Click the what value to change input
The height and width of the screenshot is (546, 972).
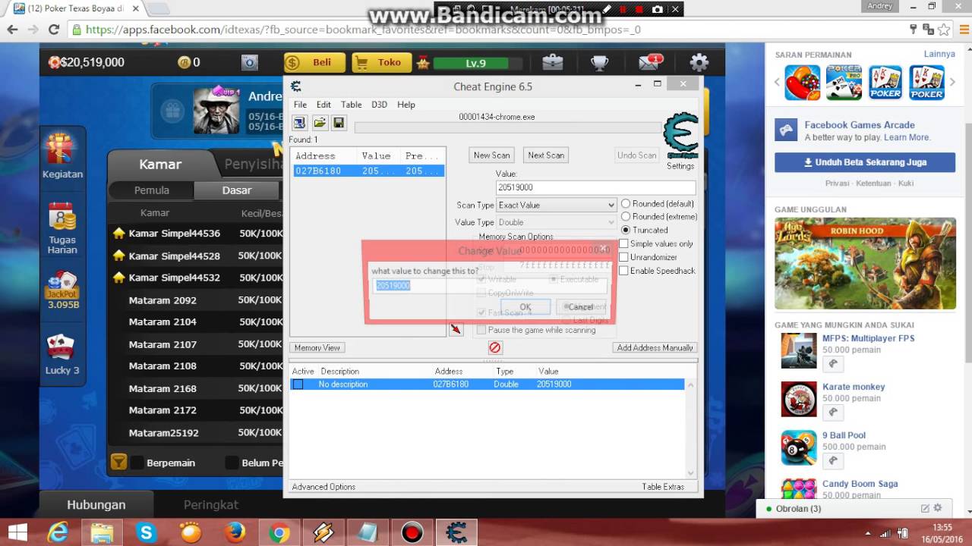[490, 286]
